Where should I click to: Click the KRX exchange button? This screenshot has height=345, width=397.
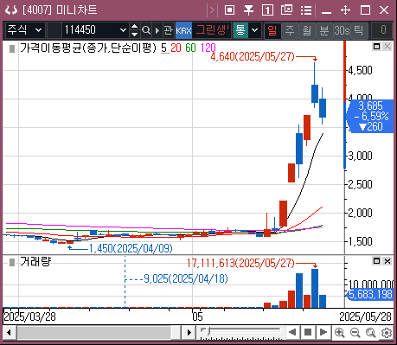tap(183, 30)
